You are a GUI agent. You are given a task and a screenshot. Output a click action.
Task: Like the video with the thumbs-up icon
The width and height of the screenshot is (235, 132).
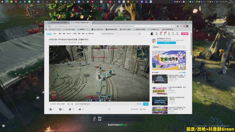point(51,109)
